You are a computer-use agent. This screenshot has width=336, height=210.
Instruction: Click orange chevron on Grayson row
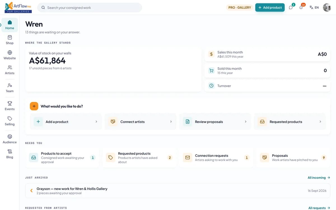click(31, 191)
